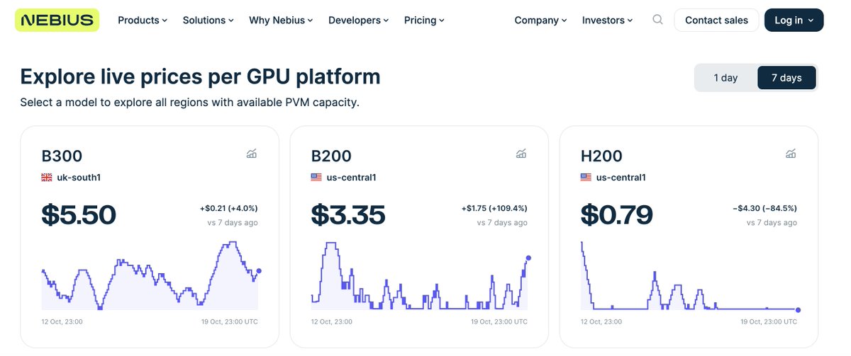Click us-central1 label on H200 card

coord(621,177)
